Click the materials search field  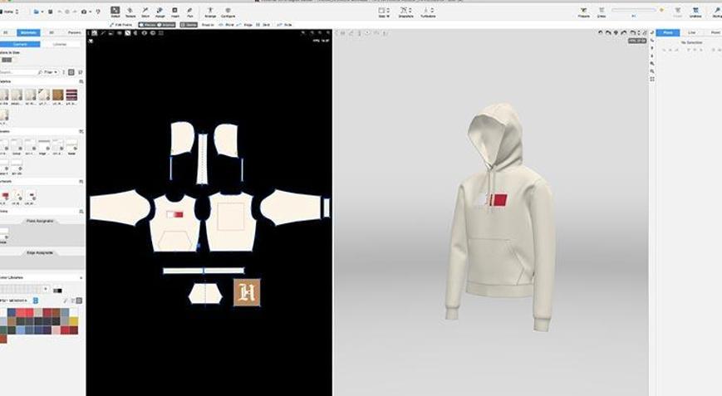20,72
